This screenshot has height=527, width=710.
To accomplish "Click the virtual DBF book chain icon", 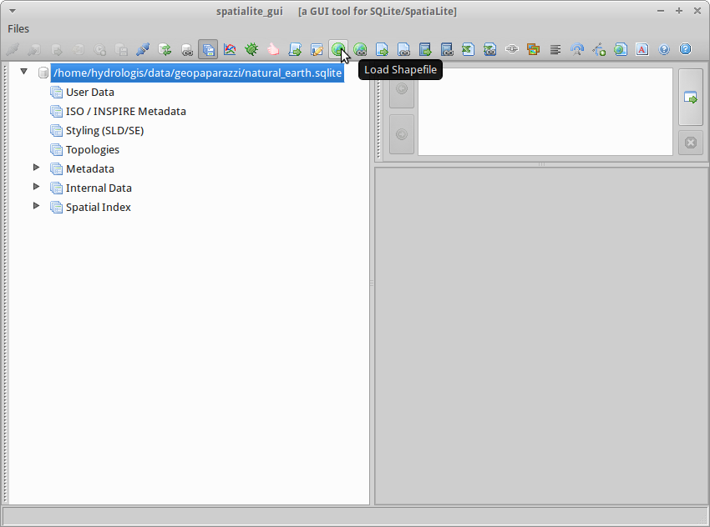I will (447, 49).
